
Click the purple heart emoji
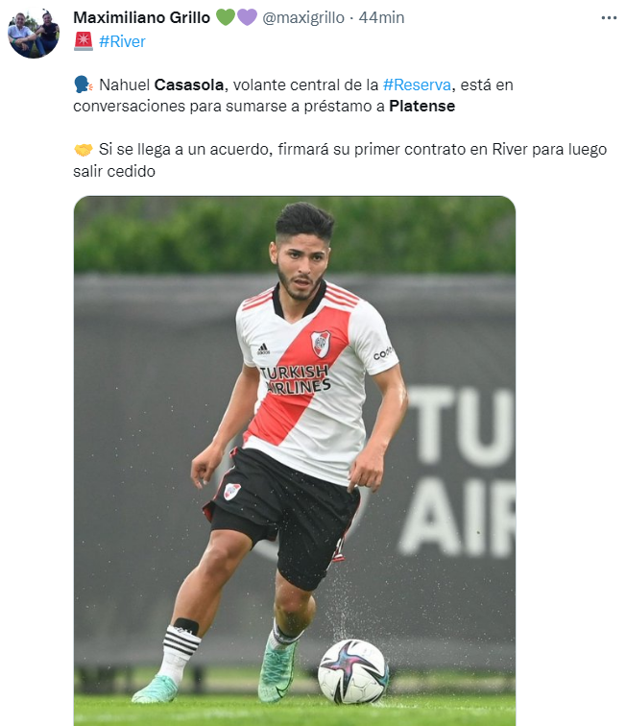click(x=247, y=17)
